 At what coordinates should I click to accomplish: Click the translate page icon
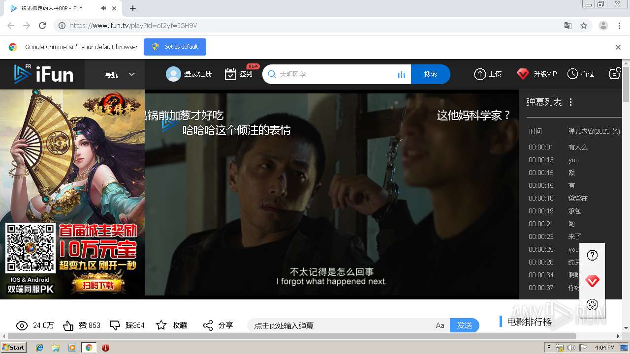pyautogui.click(x=568, y=26)
